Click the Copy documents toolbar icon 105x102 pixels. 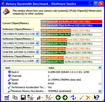pyautogui.click(x=15, y=97)
